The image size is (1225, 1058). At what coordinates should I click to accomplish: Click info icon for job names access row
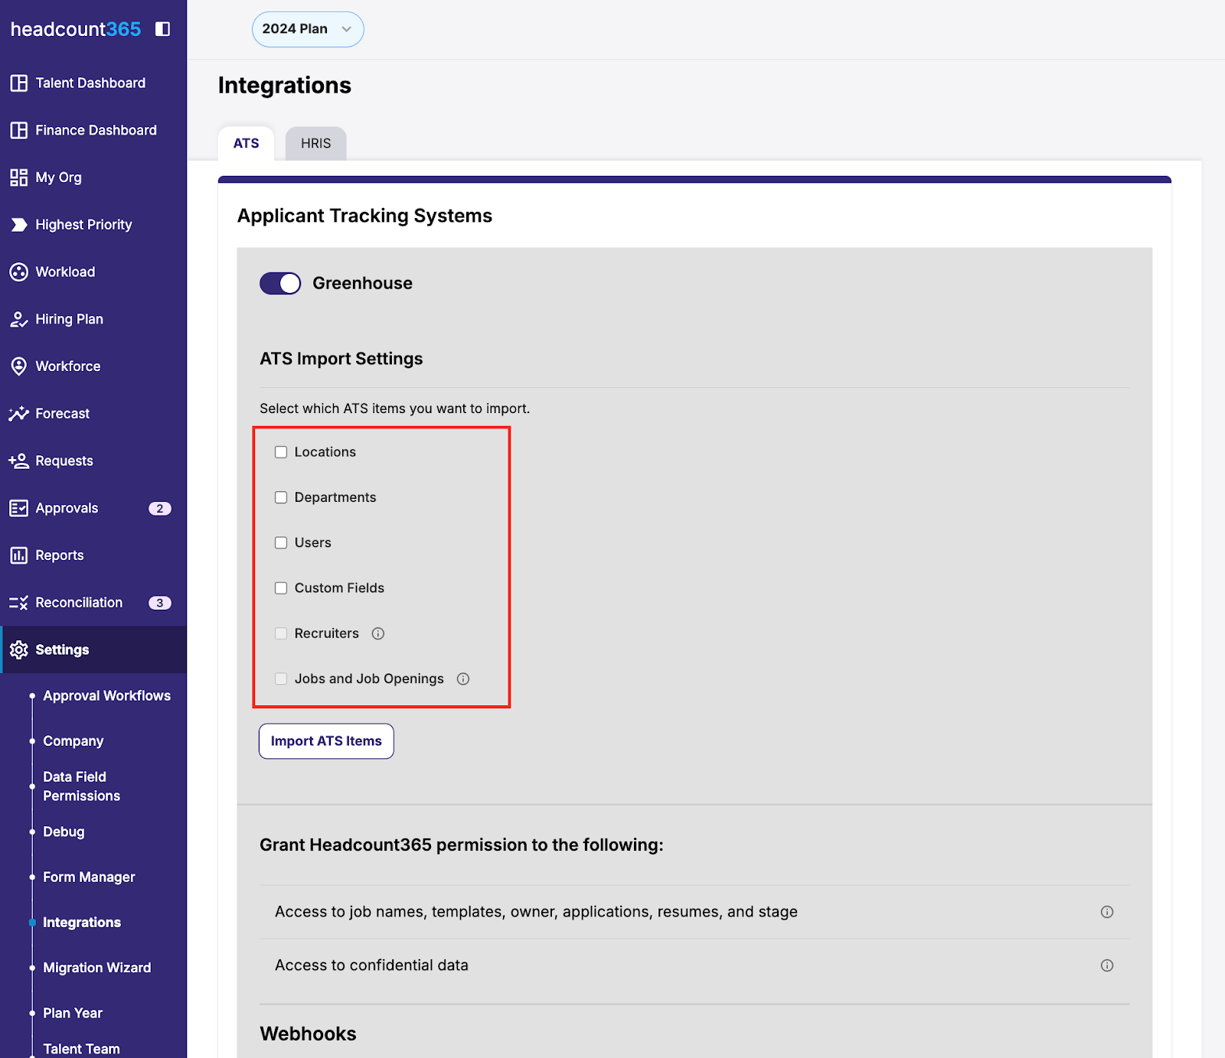tap(1107, 912)
